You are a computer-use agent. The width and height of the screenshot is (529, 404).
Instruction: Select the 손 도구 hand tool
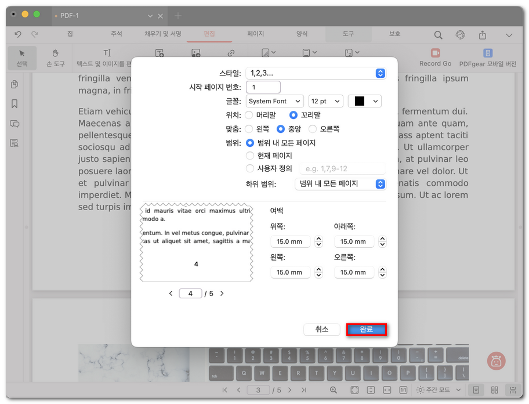(x=55, y=58)
